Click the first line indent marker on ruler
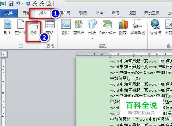The height and width of the screenshot is (126, 172). coord(110,53)
